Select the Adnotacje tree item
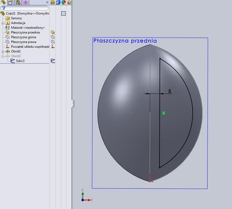 [18, 23]
